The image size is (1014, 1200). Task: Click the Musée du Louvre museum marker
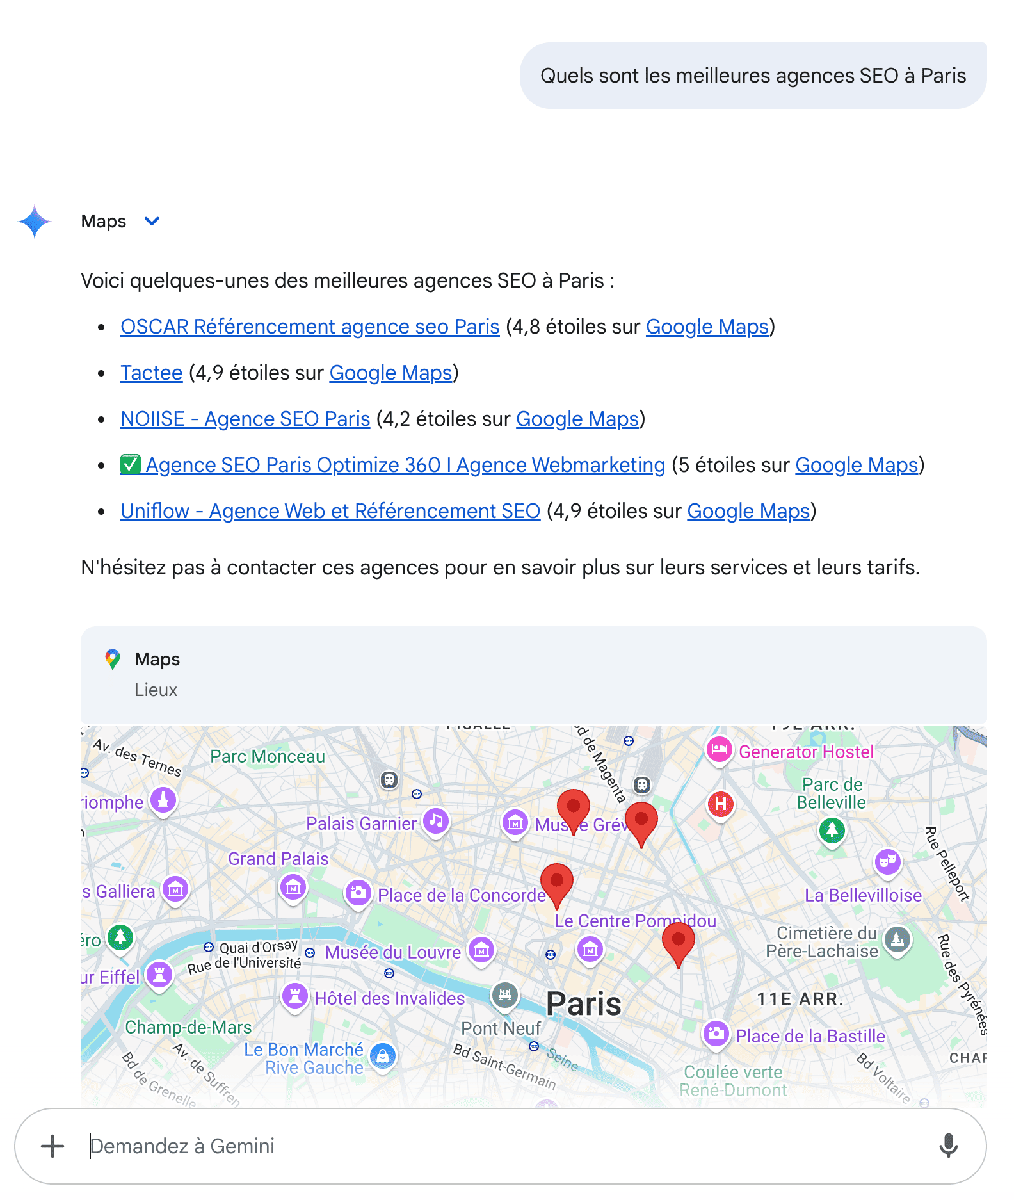tap(481, 950)
